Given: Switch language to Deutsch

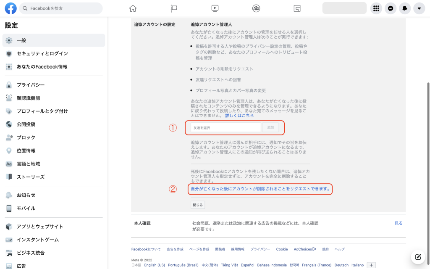Looking at the screenshot, I should pyautogui.click(x=341, y=265).
